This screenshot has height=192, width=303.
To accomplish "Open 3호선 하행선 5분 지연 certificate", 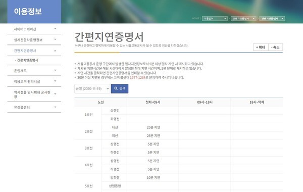I will coord(153,153).
